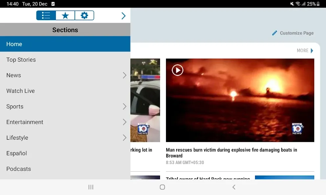Play the boat fire video
The width and height of the screenshot is (326, 195).
point(177,70)
